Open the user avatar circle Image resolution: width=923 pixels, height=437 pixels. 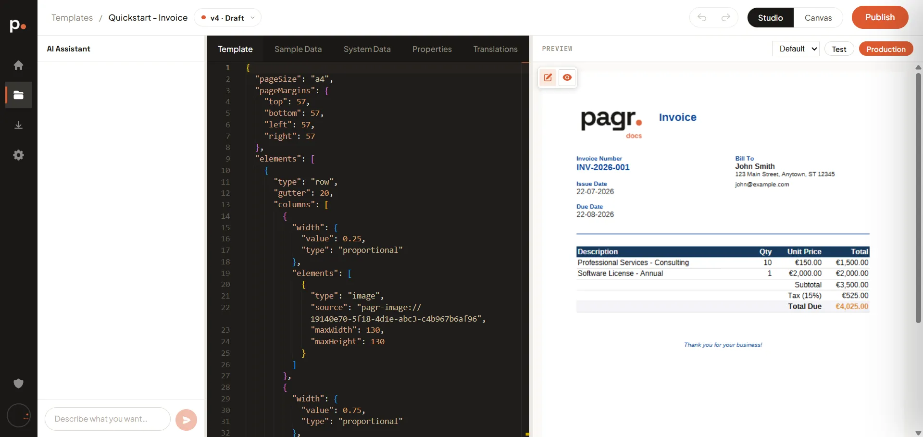pos(19,415)
